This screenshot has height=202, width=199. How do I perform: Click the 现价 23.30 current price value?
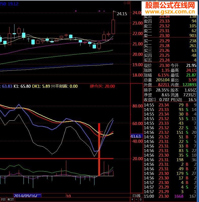164,65
